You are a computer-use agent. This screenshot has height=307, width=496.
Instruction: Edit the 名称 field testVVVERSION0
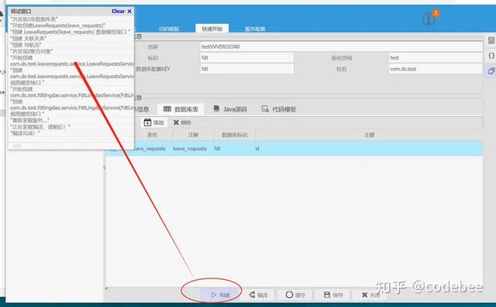click(x=341, y=46)
